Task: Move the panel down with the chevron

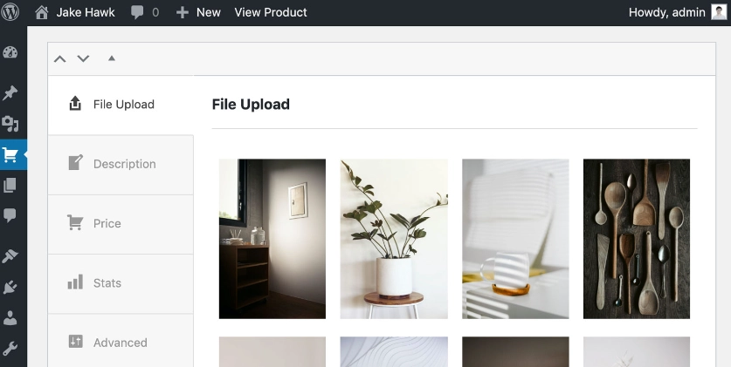Action: (83, 58)
